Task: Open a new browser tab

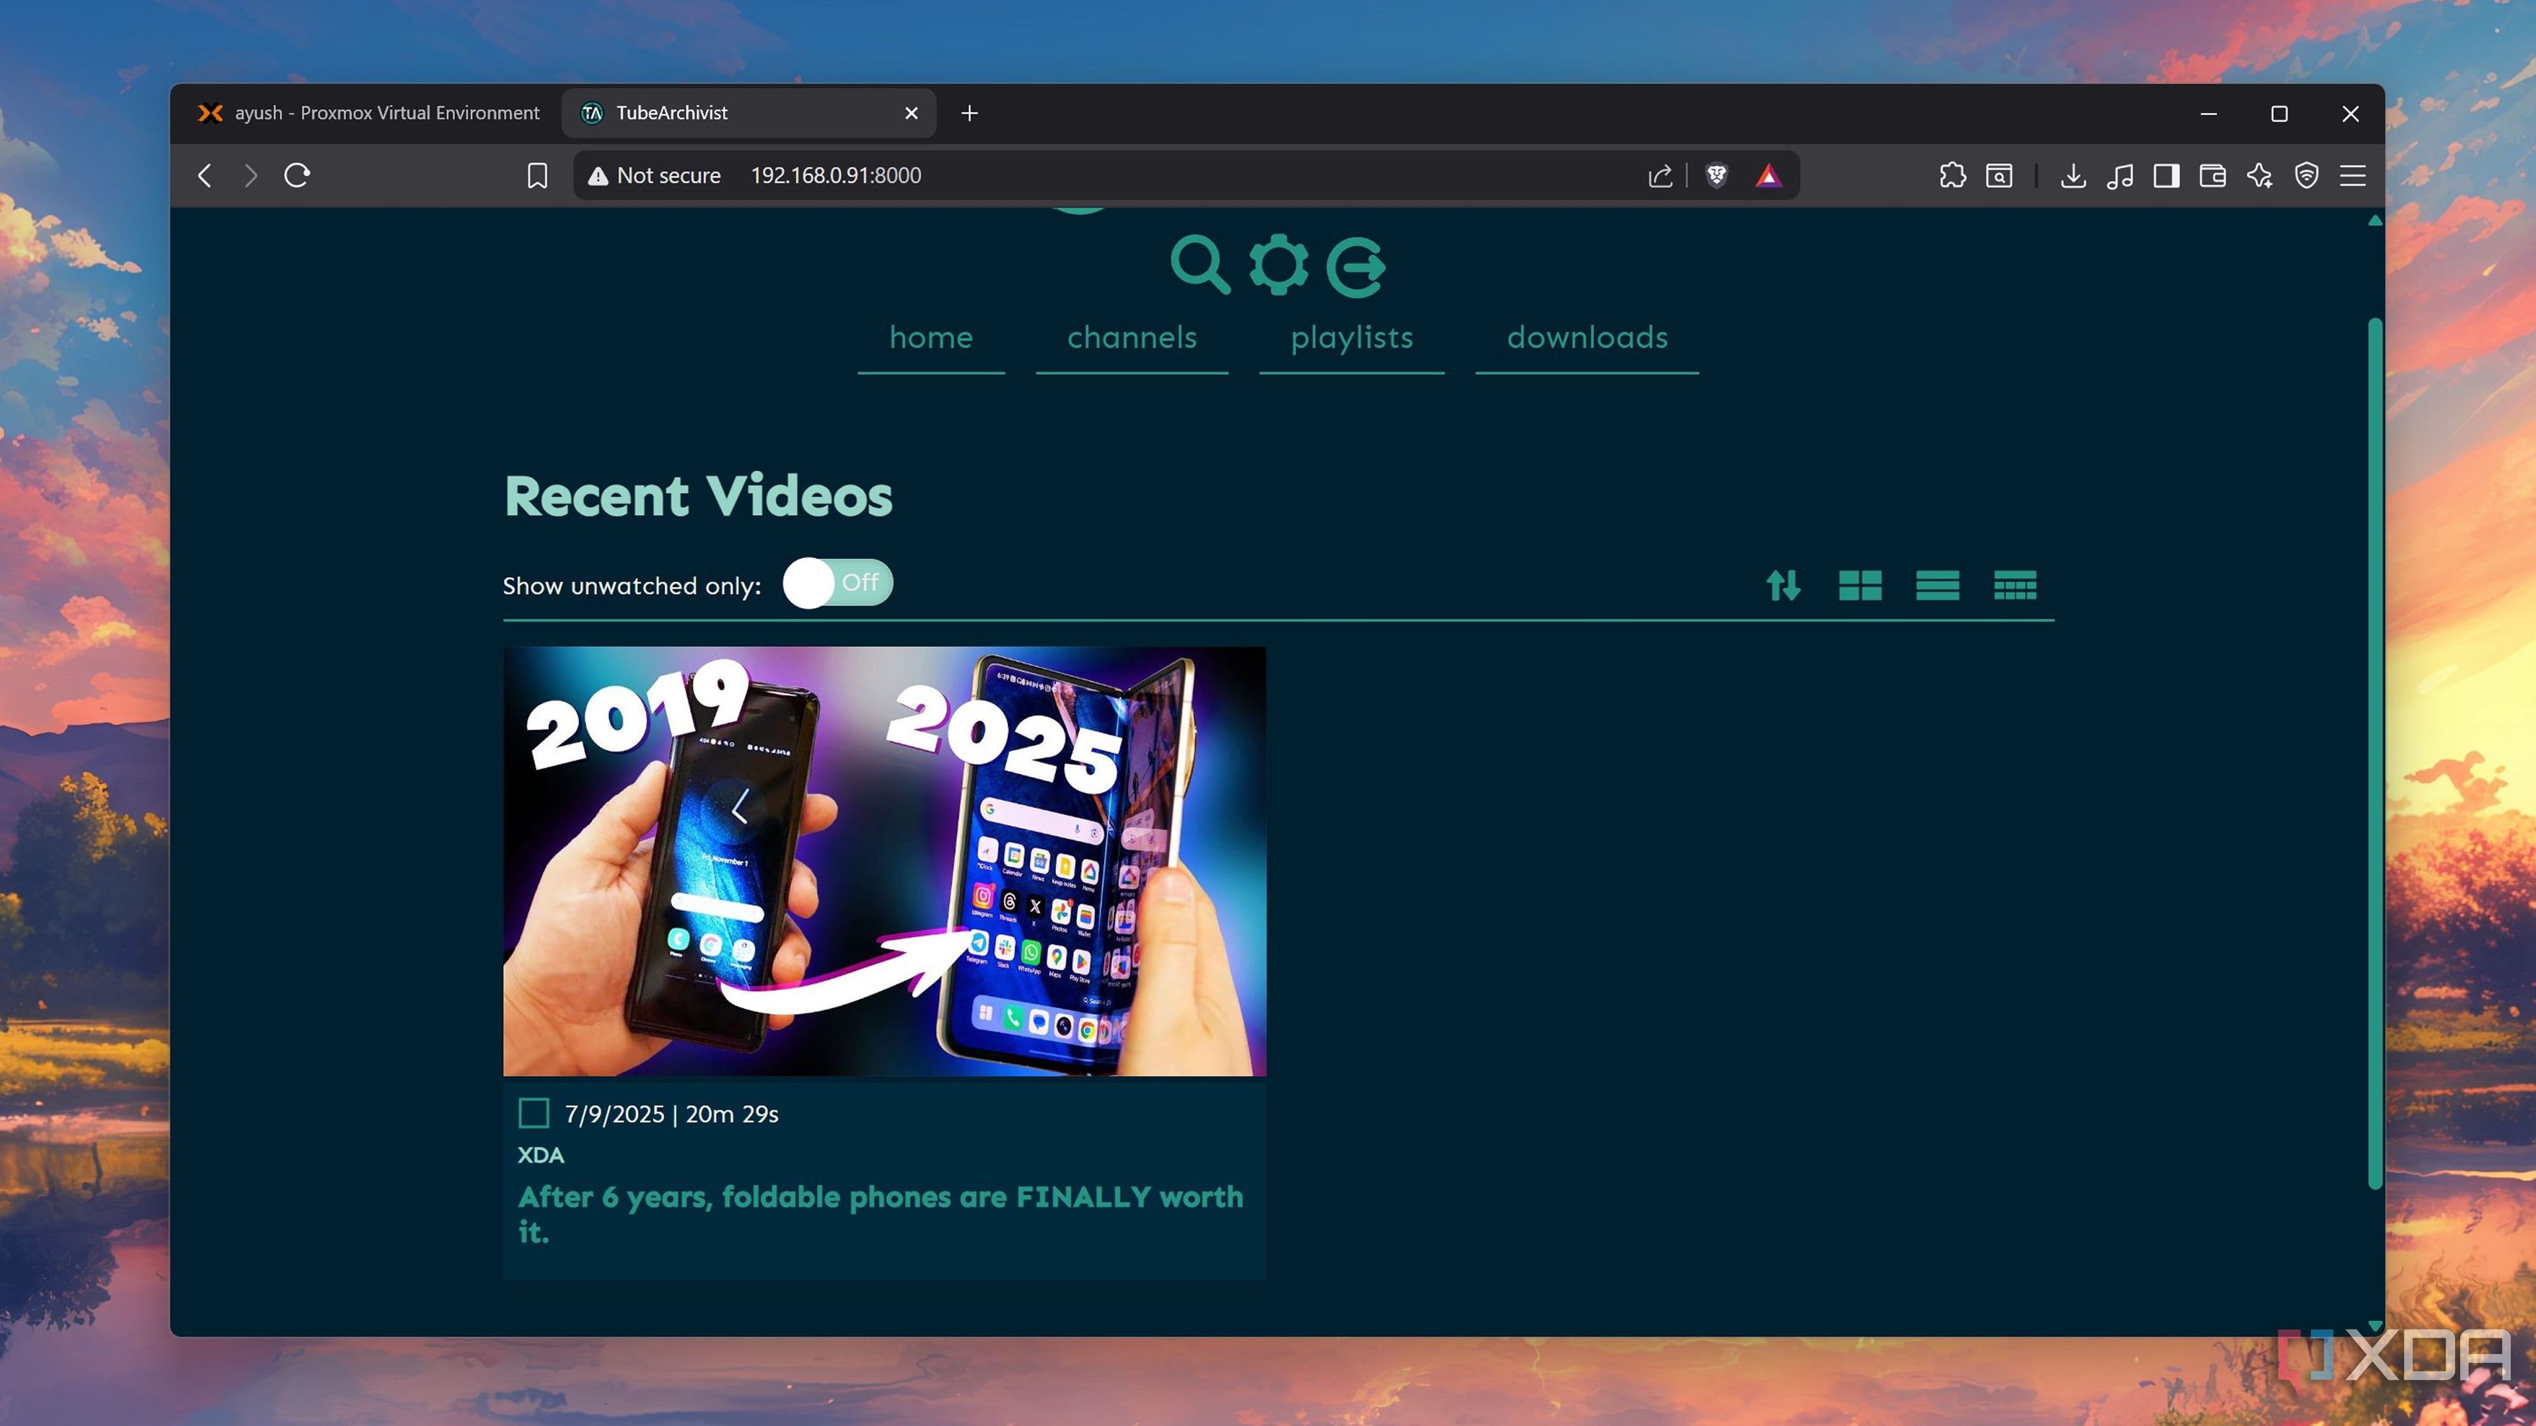Action: 969,113
